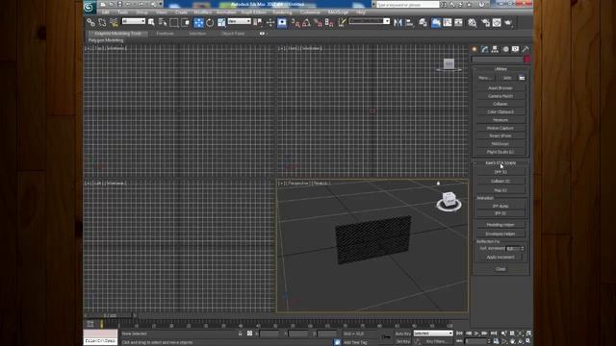Click the Reset XForm utility button
Viewport: 616px width, 346px height.
tap(500, 136)
